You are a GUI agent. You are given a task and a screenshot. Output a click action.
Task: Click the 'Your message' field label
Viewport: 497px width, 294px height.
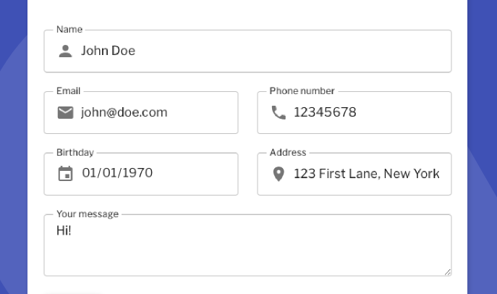(88, 214)
